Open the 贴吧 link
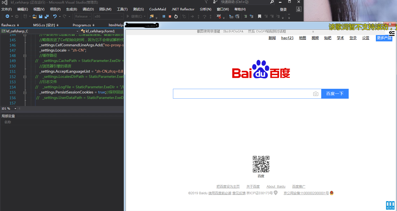Viewport: 397px width, 211px height. pos(328,38)
